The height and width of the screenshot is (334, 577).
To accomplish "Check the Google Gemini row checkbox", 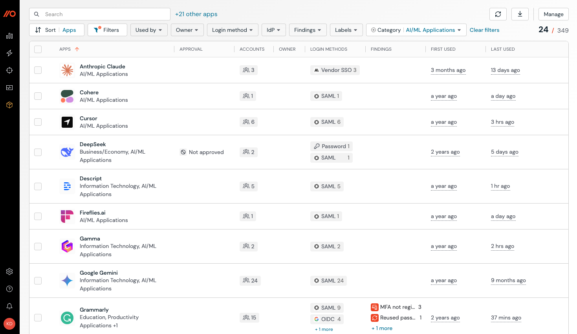I will click(x=38, y=281).
